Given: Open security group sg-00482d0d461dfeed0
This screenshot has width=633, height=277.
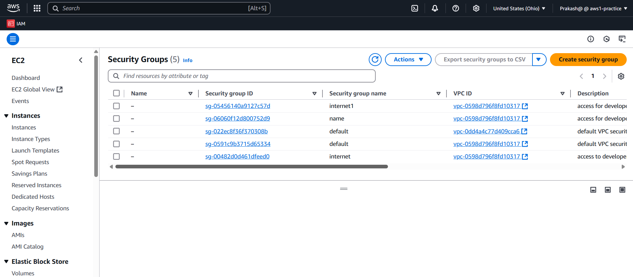Looking at the screenshot, I should [237, 156].
